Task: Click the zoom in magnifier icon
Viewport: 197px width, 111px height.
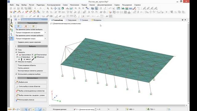Action: [48, 8]
